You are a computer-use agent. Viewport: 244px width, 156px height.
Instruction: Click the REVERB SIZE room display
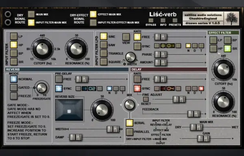pos(69,110)
